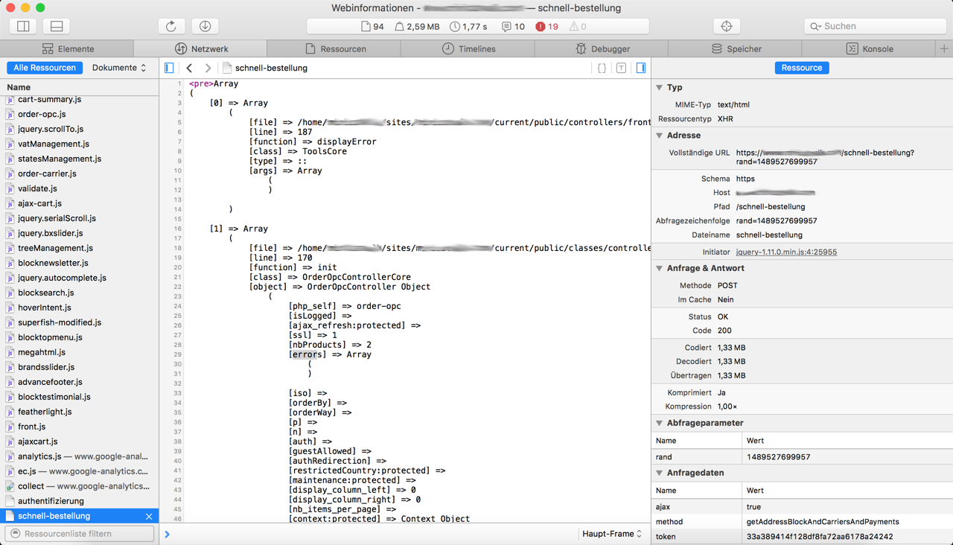Click the highlighted errors text in source

coord(305,354)
